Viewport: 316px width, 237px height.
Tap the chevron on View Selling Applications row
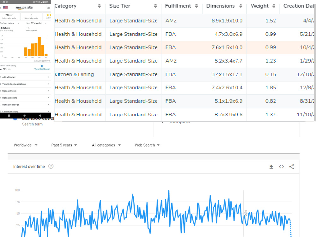[48, 84]
